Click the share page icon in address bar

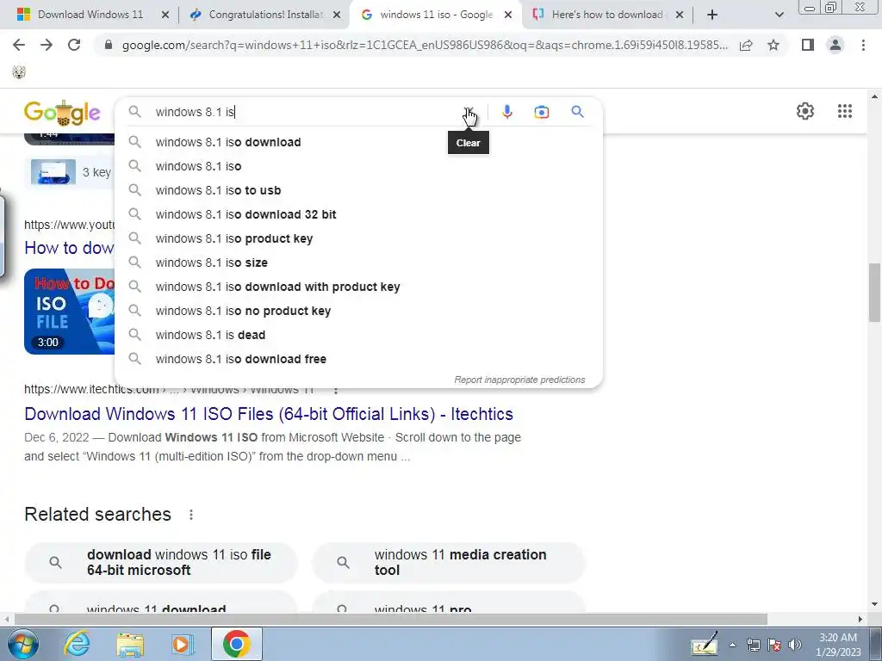coord(746,46)
